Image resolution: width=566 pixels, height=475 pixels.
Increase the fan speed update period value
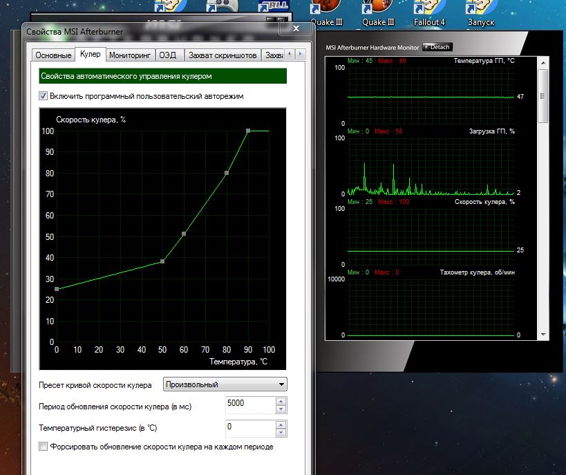click(280, 400)
